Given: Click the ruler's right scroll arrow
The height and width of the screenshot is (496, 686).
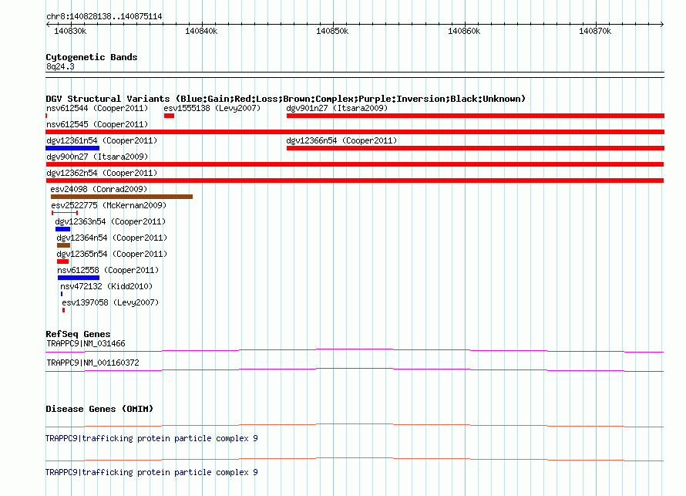Looking at the screenshot, I should click(662, 25).
